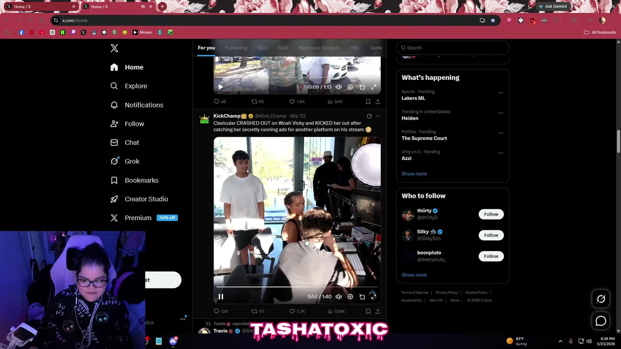Screen dimensions: 621x349
Task: Open a new browser tab with the plus button
Action: pyautogui.click(x=162, y=6)
